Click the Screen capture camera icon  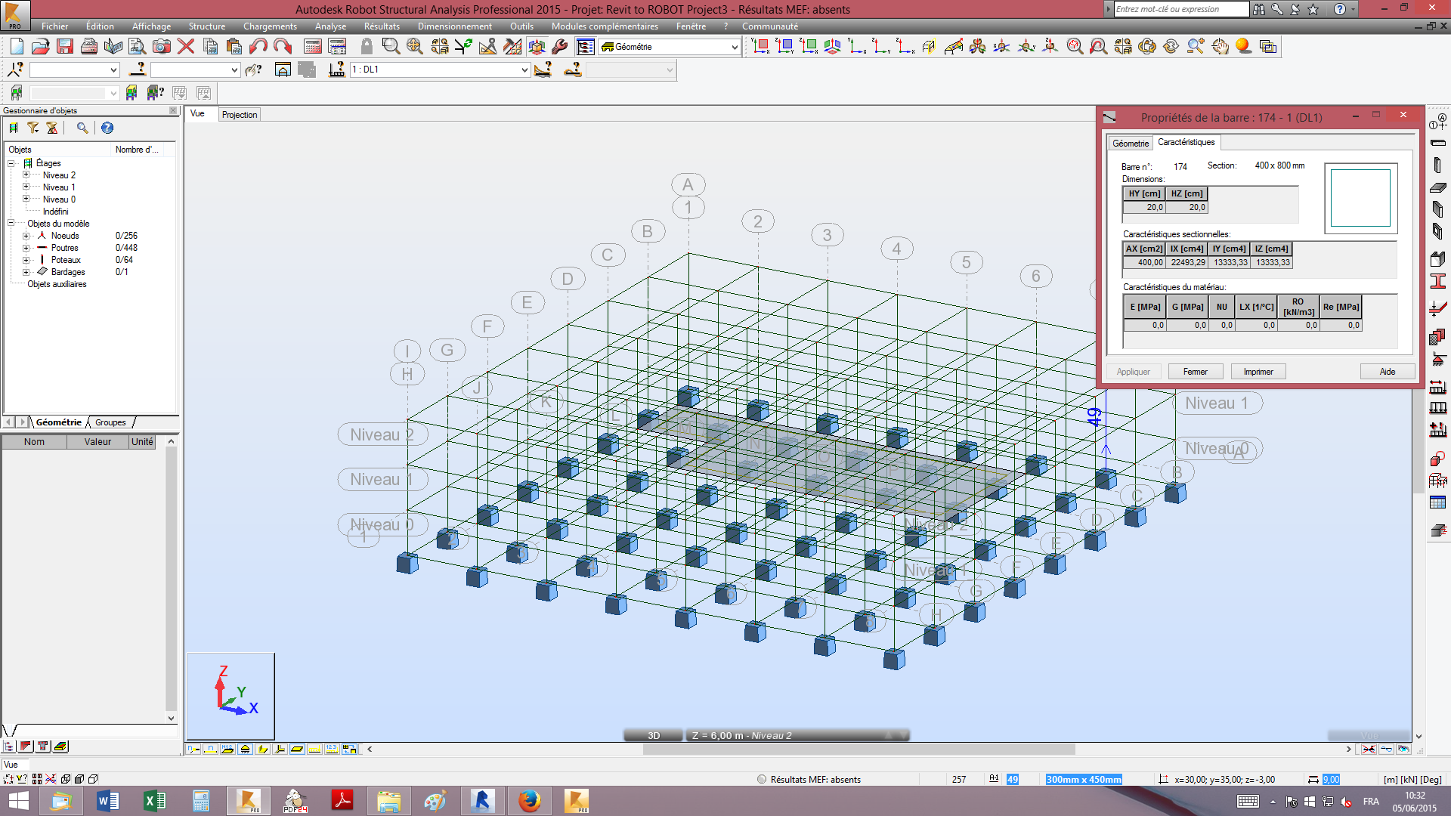(x=162, y=47)
